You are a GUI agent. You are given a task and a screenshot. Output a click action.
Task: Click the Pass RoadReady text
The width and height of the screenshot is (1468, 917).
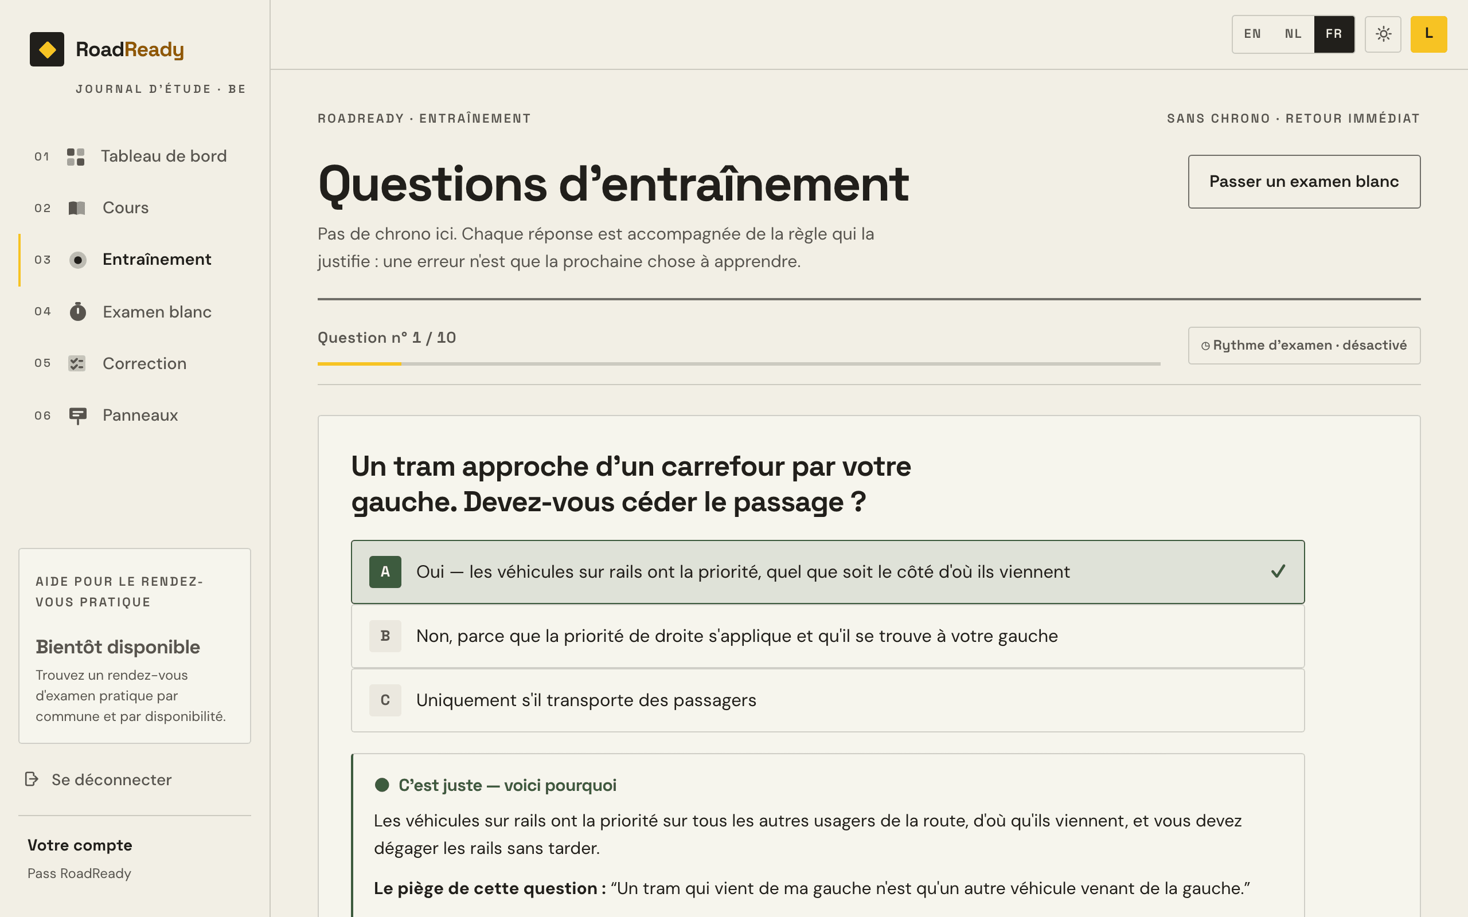tap(80, 873)
